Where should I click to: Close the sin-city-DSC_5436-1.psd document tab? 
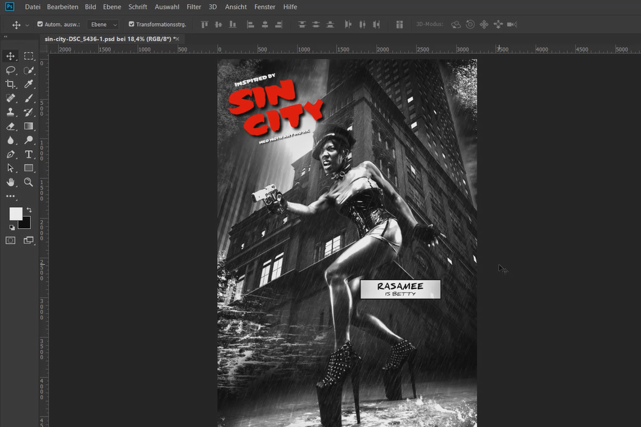(177, 39)
